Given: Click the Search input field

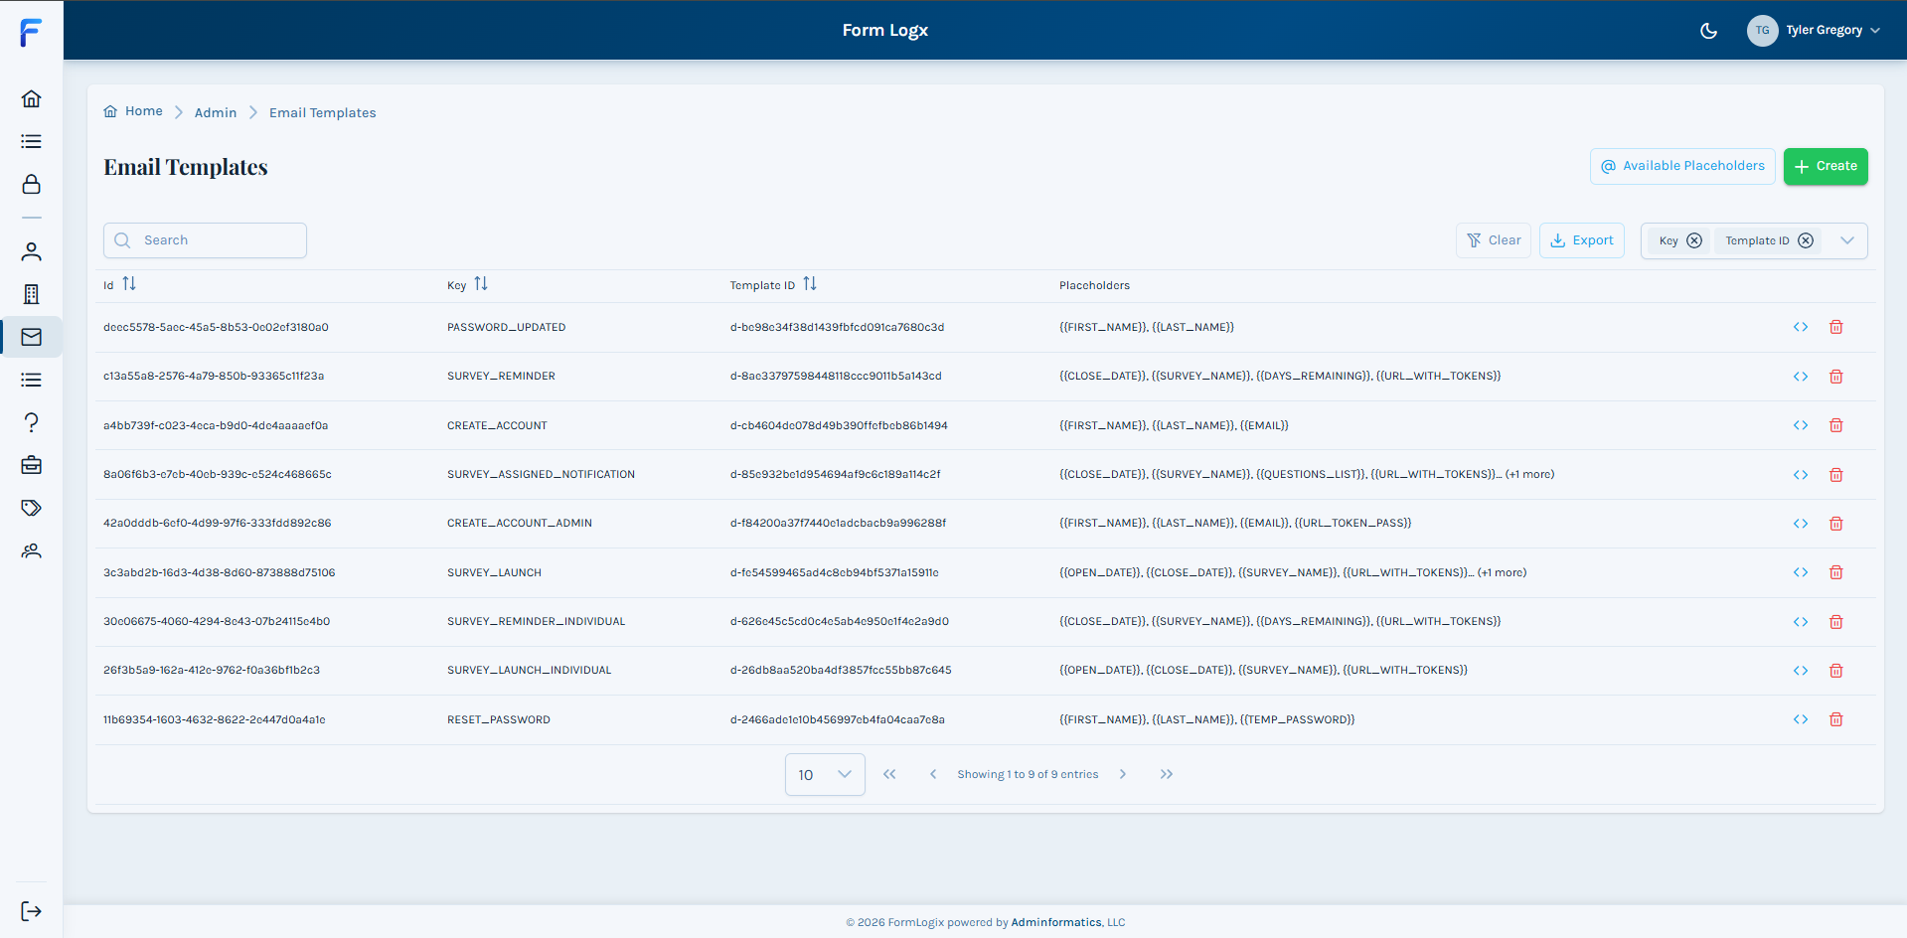Looking at the screenshot, I should (x=205, y=240).
